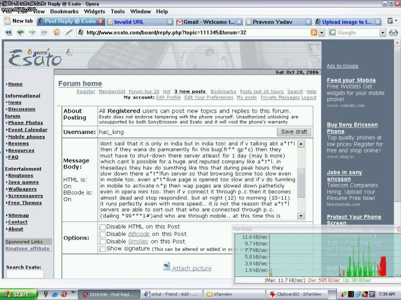Screen dimensions: 401x300
Task: Switch to the Praveen Yadav tab
Action: pos(279,22)
